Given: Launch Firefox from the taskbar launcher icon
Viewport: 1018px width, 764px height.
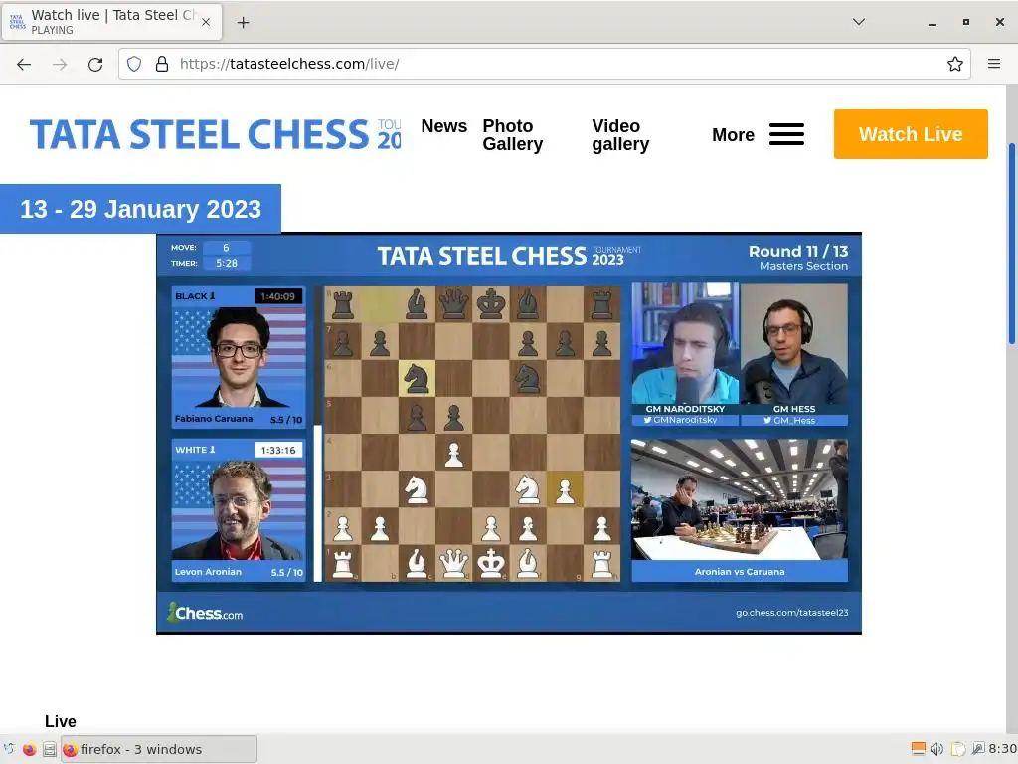Looking at the screenshot, I should tap(29, 749).
